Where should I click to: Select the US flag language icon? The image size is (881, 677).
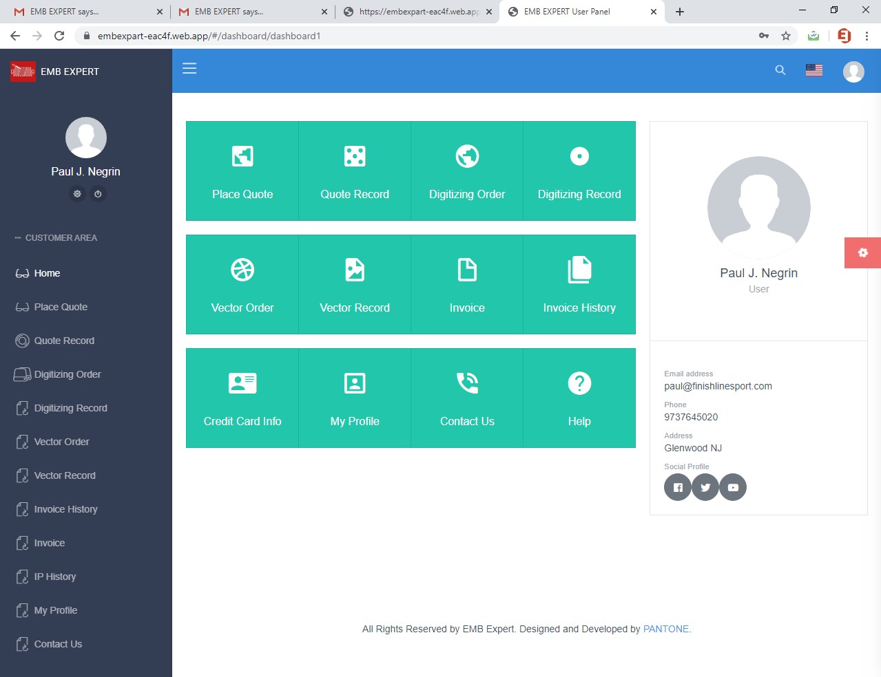(x=814, y=70)
